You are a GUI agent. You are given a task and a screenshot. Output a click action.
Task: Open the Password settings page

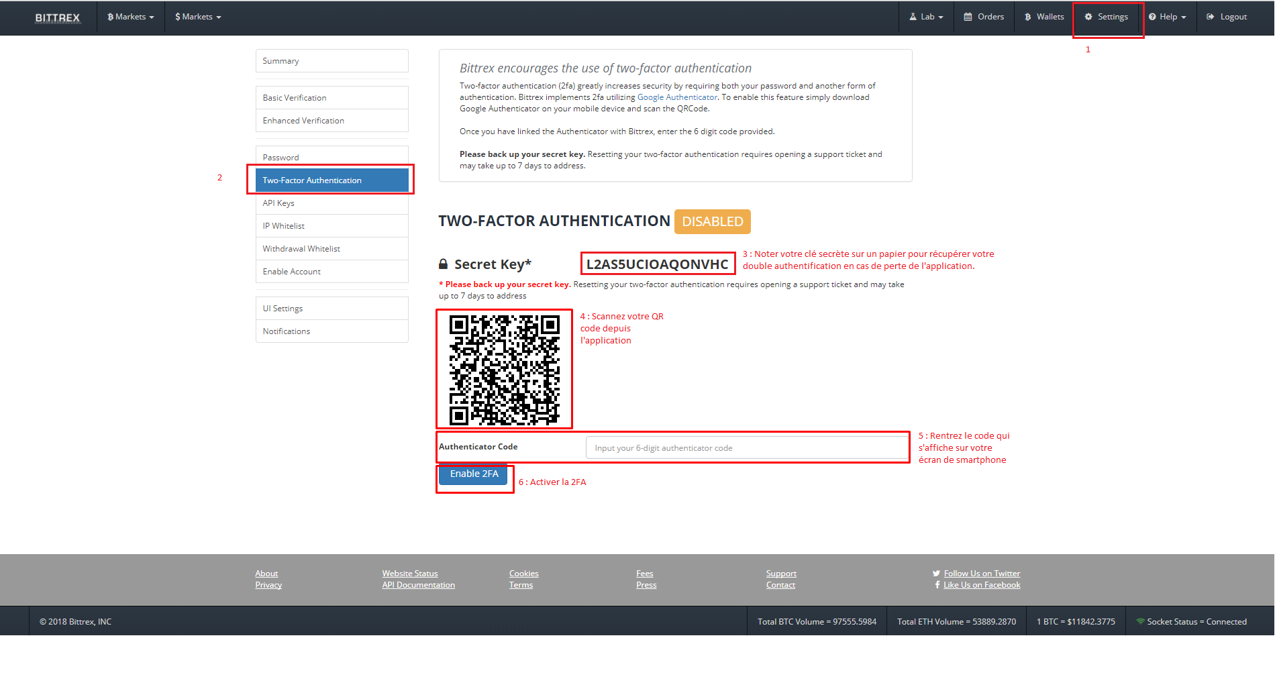(332, 157)
